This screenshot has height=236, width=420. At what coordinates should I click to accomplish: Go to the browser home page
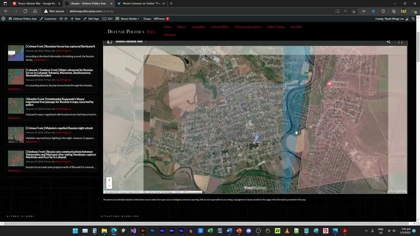tap(35, 11)
